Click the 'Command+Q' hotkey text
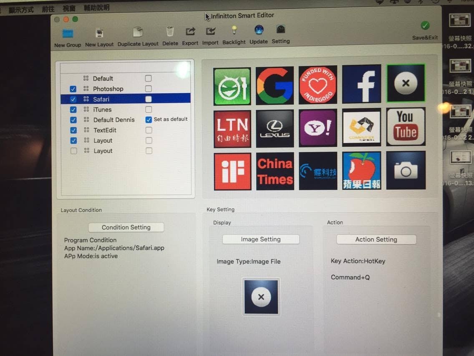The width and height of the screenshot is (474, 356). click(350, 277)
